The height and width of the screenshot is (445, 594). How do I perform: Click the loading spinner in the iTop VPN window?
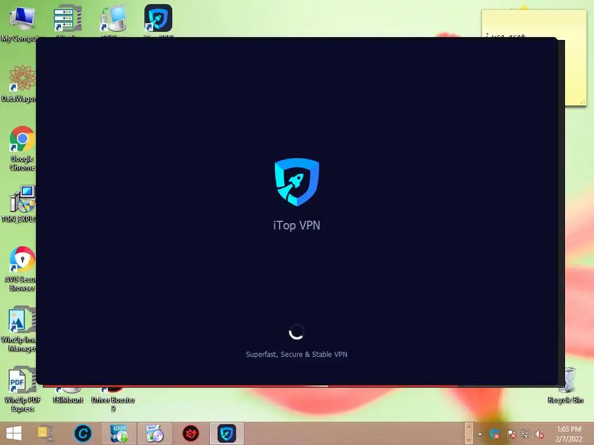[296, 332]
